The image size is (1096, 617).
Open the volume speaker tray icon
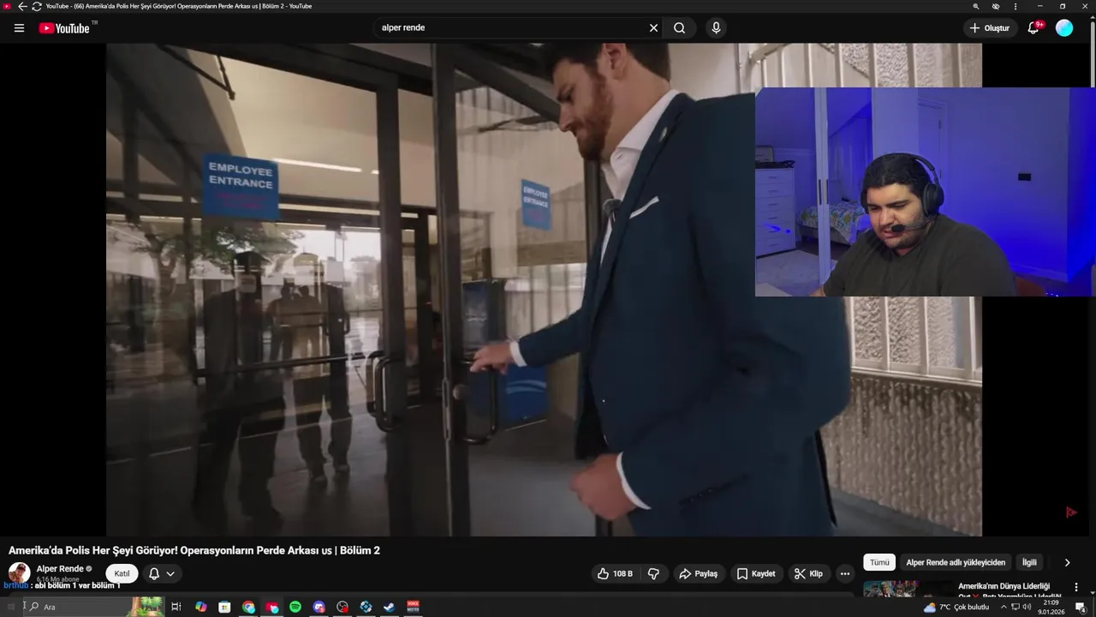(1027, 607)
